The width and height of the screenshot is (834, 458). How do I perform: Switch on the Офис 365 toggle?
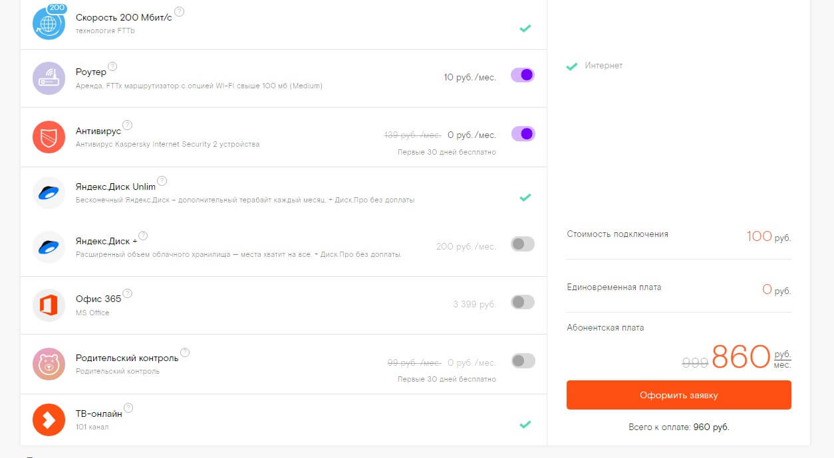(x=522, y=303)
